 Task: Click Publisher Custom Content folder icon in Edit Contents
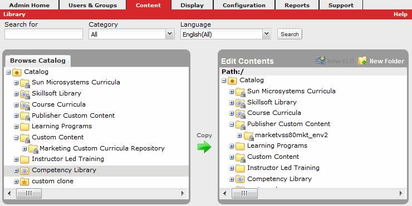coord(241,125)
